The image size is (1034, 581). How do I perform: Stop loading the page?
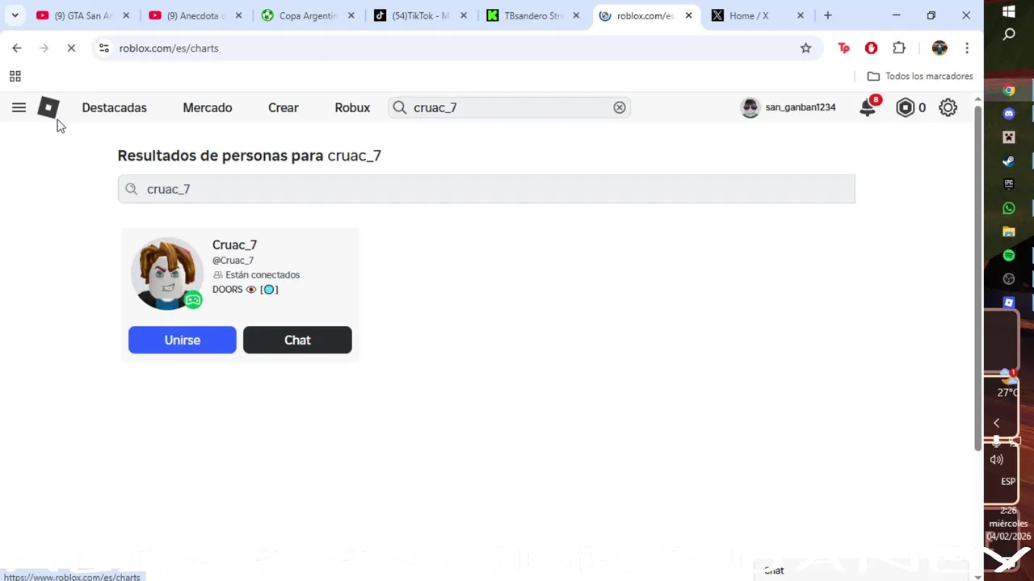[71, 48]
